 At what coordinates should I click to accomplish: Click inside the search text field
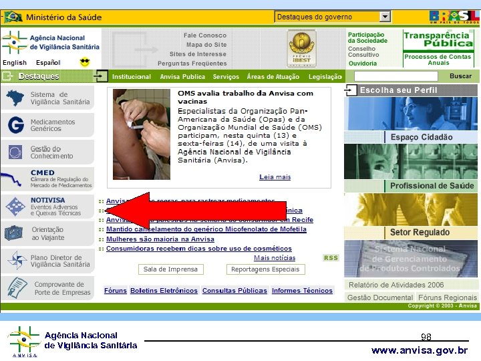pos(395,76)
